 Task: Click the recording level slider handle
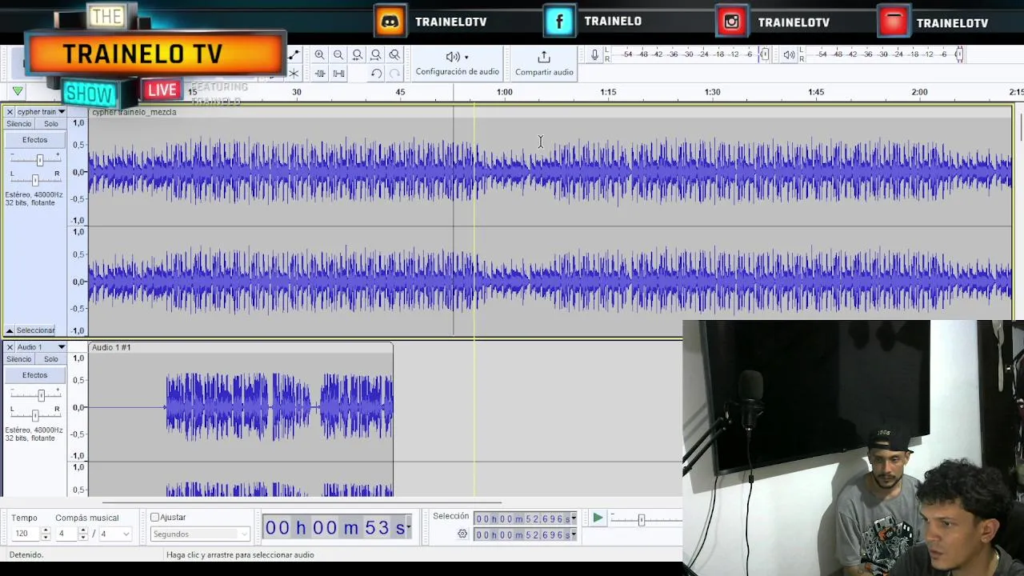pyautogui.click(x=764, y=54)
